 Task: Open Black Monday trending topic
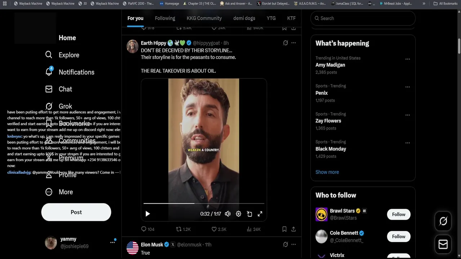pyautogui.click(x=331, y=149)
